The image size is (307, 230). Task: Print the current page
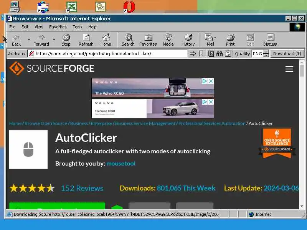tap(230, 40)
